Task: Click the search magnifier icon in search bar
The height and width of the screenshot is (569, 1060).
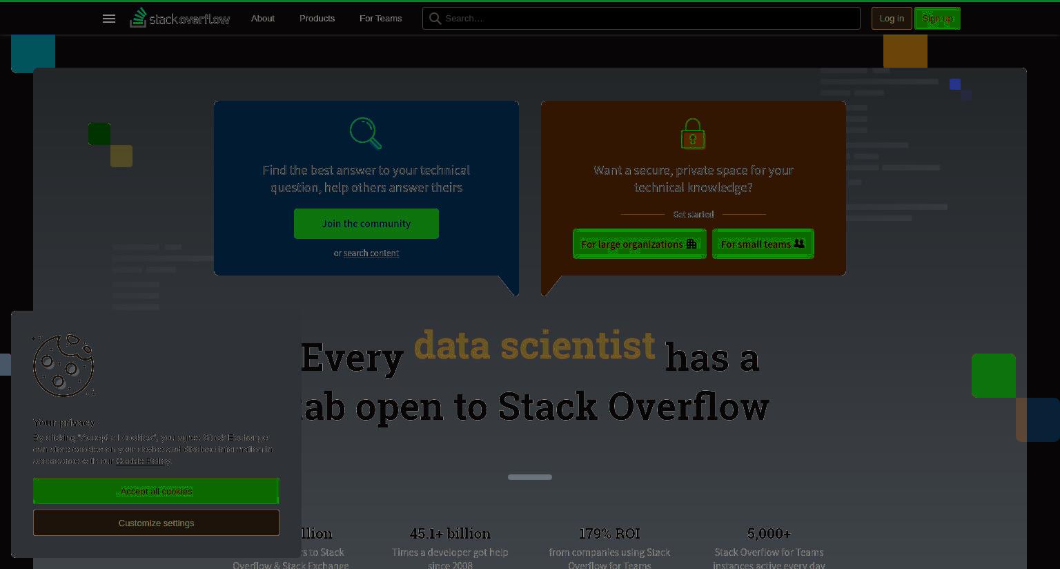Action: (435, 19)
